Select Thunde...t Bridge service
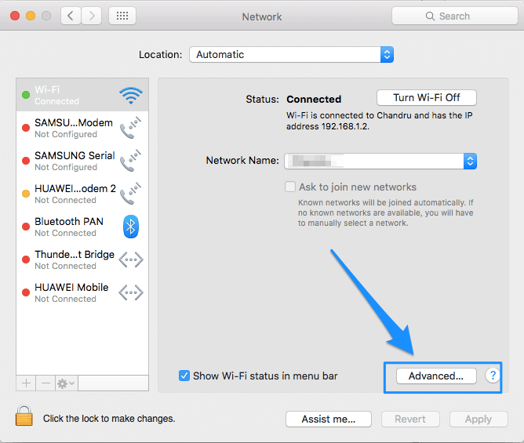524x443 pixels. pyautogui.click(x=82, y=260)
